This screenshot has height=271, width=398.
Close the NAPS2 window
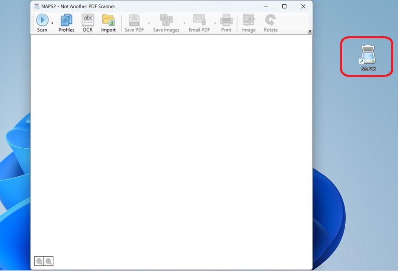[303, 6]
